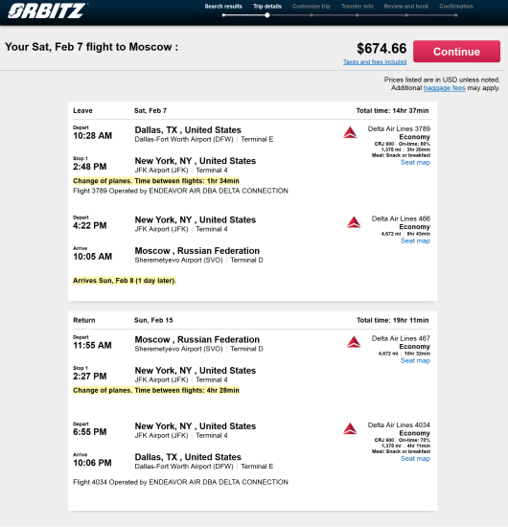The image size is (508, 527).
Task: Open the baggage fees link
Action: 444,88
